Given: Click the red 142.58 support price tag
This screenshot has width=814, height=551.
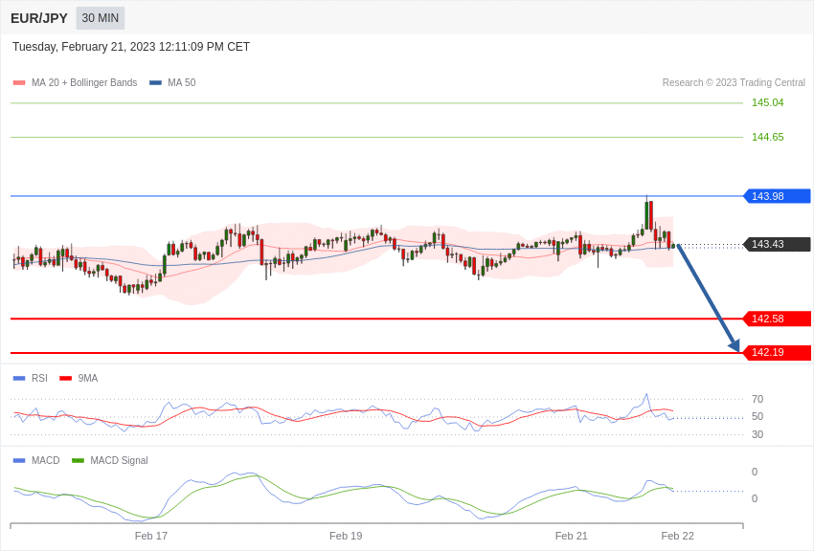Looking at the screenshot, I should (x=778, y=319).
